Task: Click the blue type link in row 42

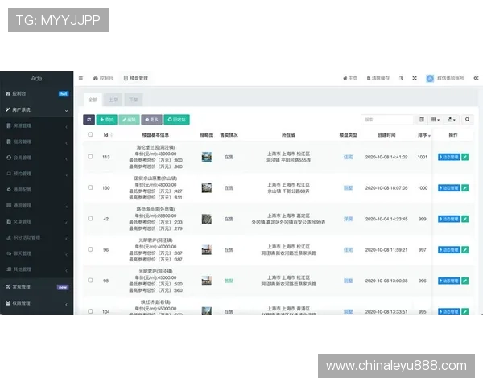Action: point(348,219)
